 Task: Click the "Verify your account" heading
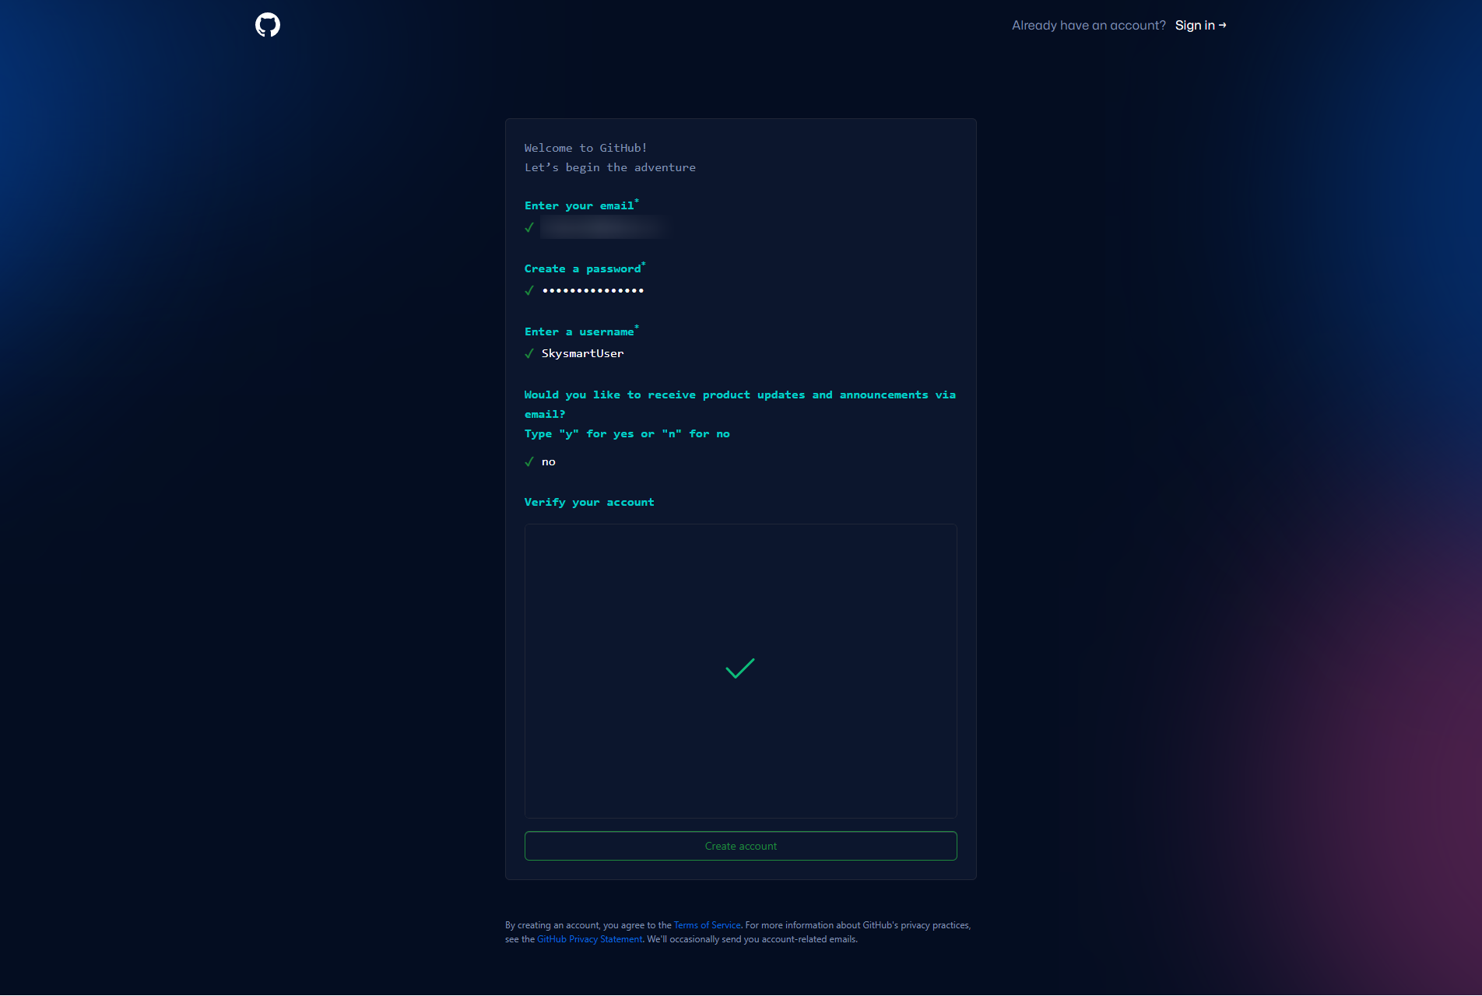tap(589, 502)
